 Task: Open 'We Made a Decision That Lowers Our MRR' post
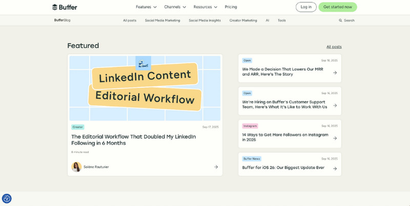click(x=283, y=72)
